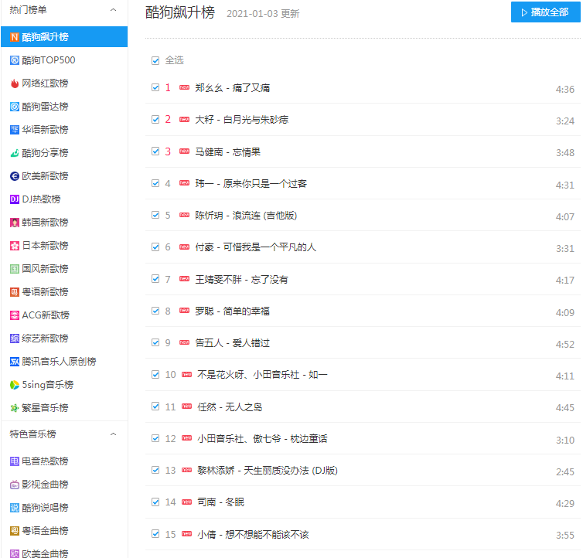Click the 华语新歌榜 icon
Screen dimensions: 583x558
[x=14, y=130]
